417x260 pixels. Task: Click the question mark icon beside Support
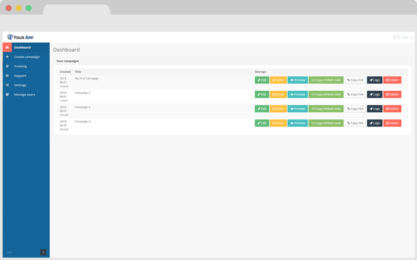tap(7, 76)
